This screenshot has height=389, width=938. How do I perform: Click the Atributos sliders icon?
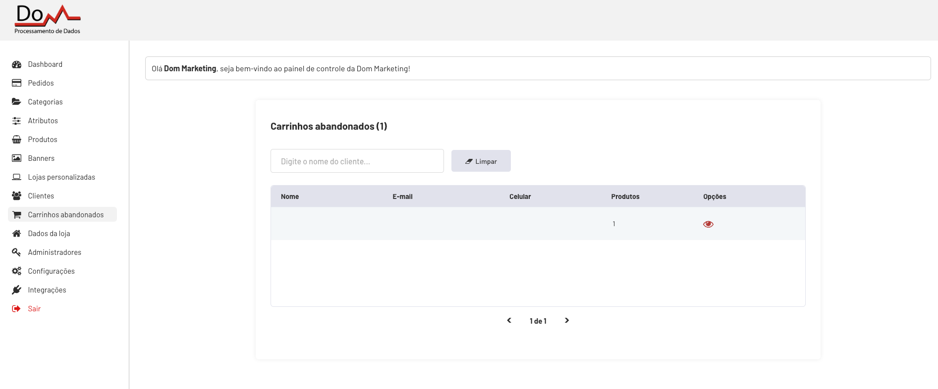click(17, 121)
